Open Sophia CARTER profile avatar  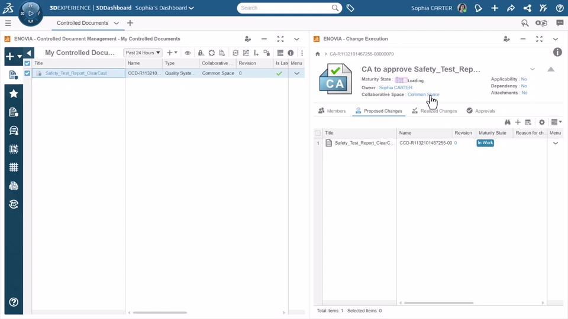[462, 8]
